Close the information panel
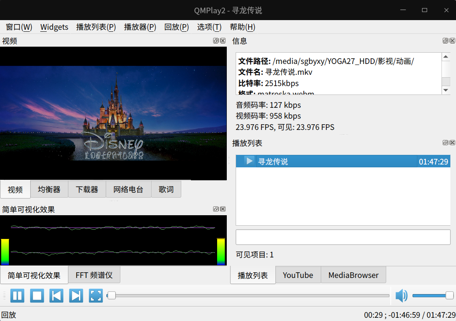456x321 pixels. coord(452,41)
